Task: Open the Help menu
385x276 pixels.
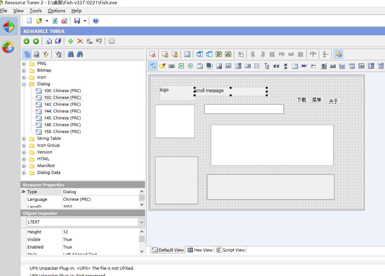Action: point(77,11)
